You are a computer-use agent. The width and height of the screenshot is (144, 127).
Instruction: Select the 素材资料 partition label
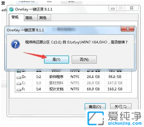click(x=56, y=83)
